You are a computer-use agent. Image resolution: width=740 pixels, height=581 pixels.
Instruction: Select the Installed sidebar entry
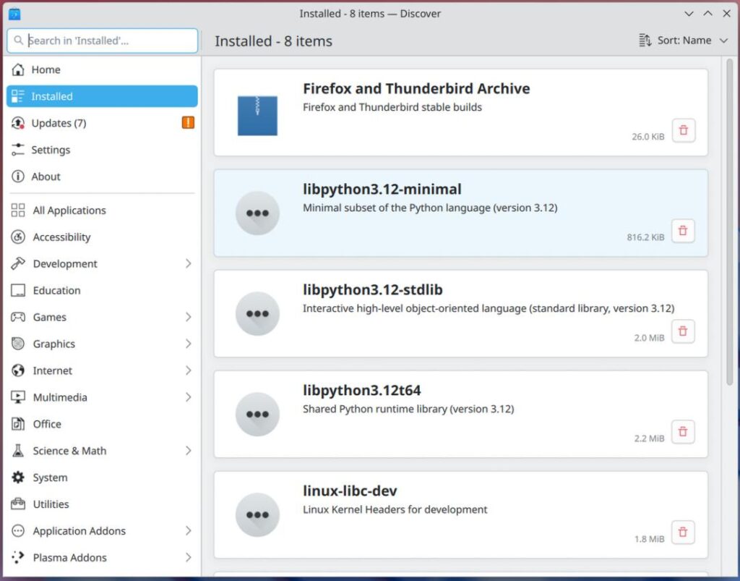pyautogui.click(x=102, y=96)
